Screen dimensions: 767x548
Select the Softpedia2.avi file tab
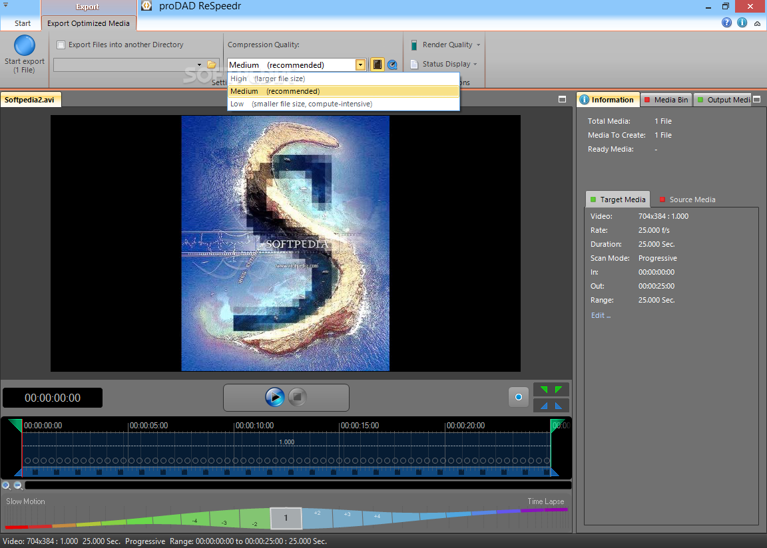click(x=31, y=100)
